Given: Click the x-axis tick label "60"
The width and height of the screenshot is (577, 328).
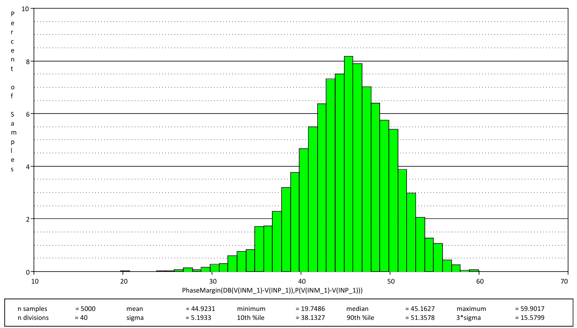Looking at the screenshot, I should (479, 281).
